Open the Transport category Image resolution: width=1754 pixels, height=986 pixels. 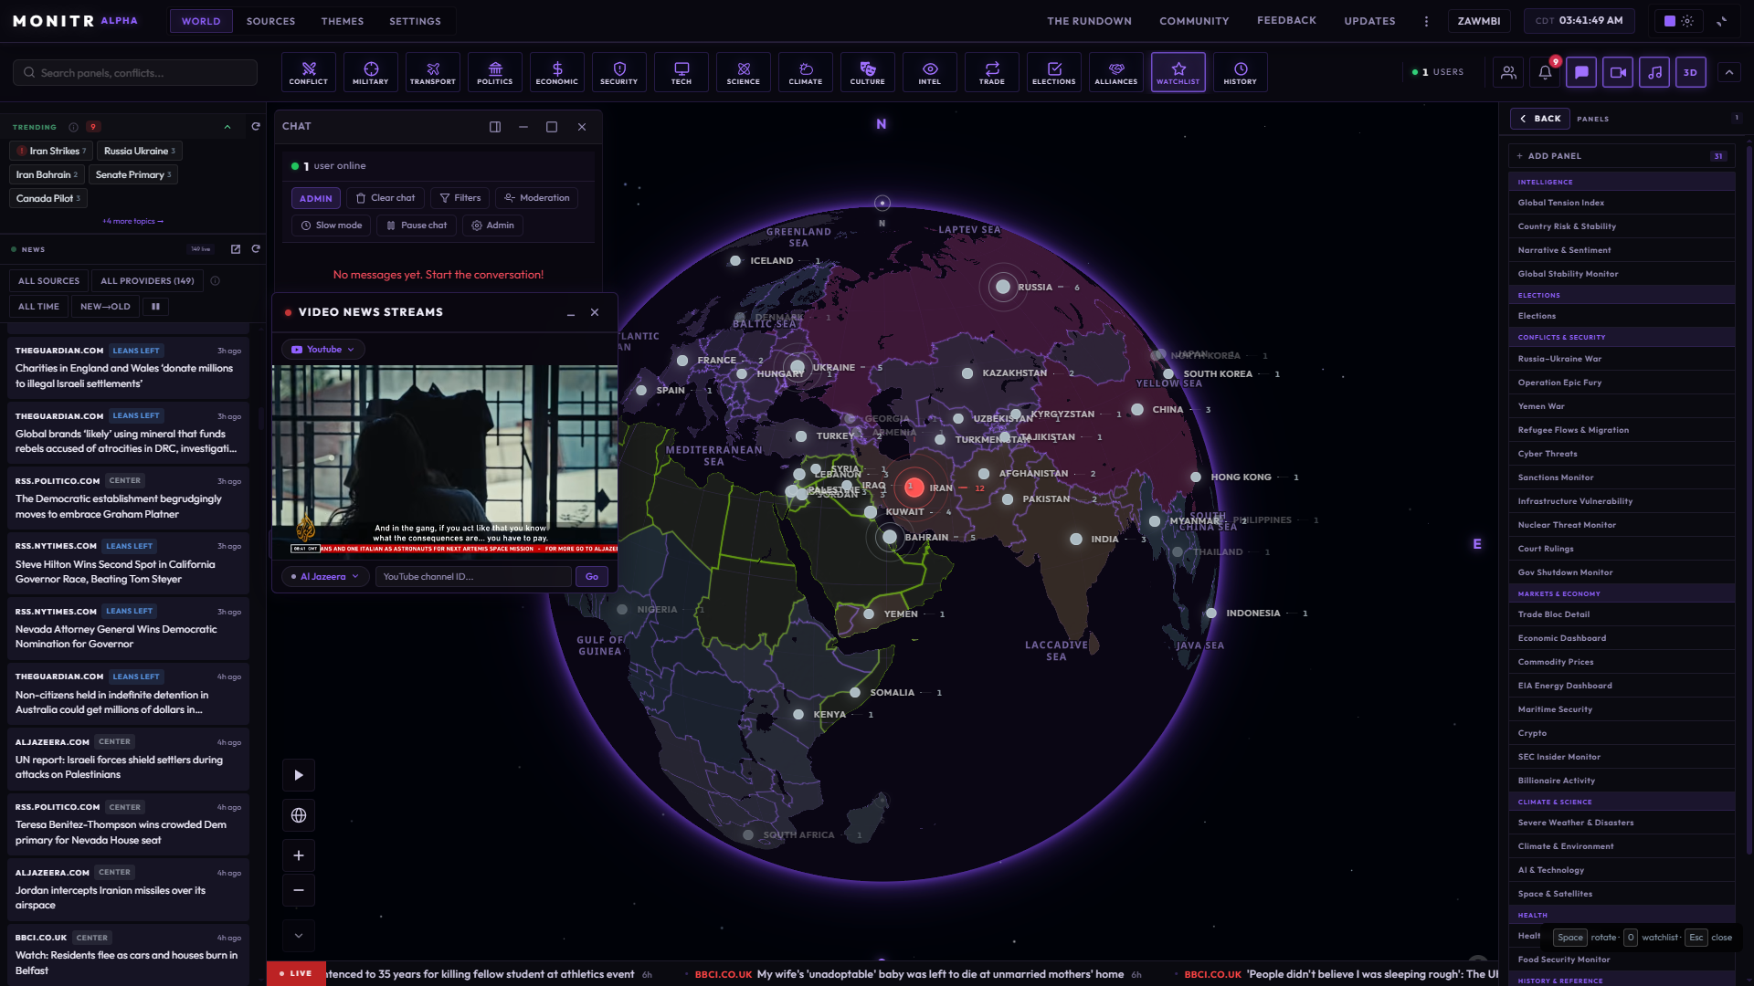(433, 72)
